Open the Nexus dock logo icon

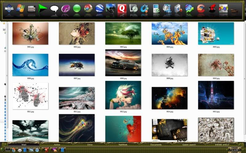[9, 8]
